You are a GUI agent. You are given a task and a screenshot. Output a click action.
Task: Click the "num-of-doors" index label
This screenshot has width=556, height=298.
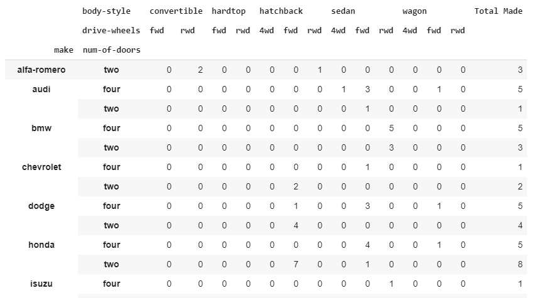(x=111, y=50)
